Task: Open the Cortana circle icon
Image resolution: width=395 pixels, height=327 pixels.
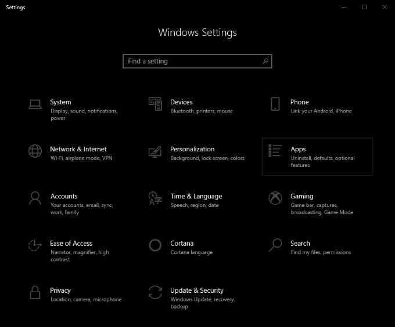Action: [155, 245]
